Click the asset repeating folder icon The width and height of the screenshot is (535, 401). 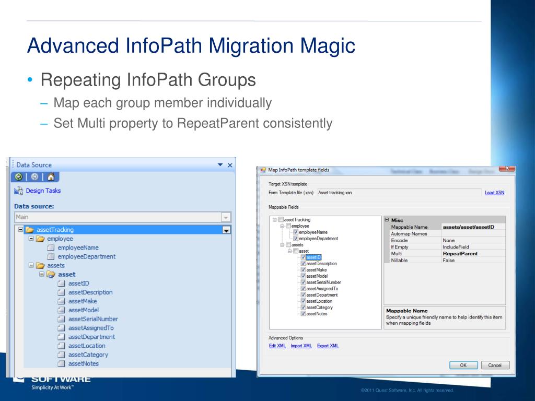(51, 274)
